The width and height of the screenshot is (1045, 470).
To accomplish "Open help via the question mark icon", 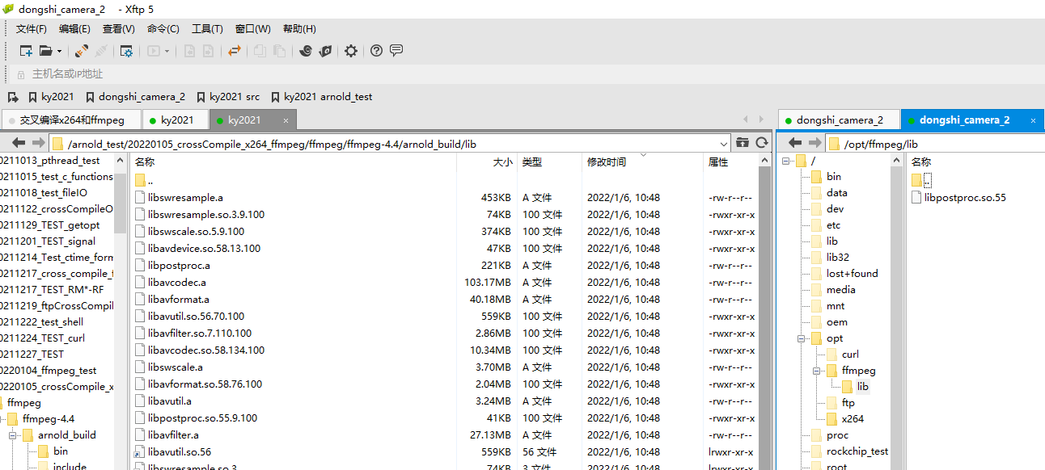I will coord(375,50).
